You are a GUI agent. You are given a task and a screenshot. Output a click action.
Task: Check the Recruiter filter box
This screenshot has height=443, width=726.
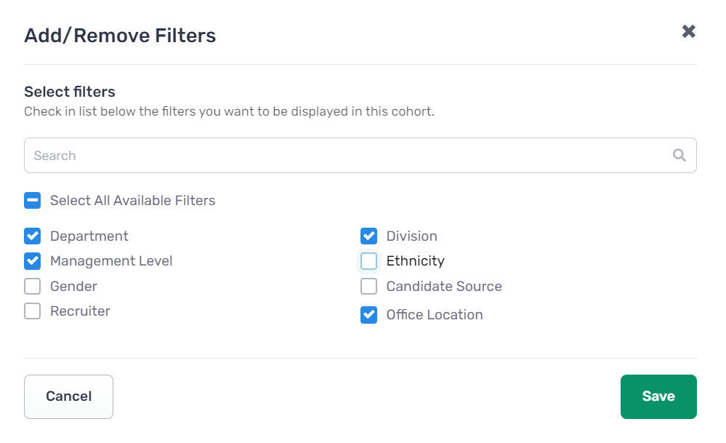coord(33,311)
